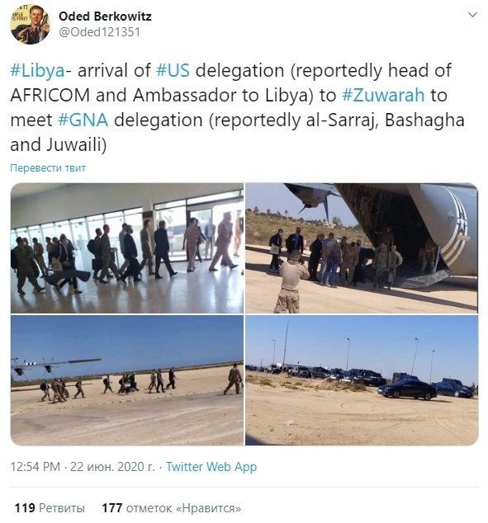
Task: Open the Oded Berkowitz display name
Action: 105,16
